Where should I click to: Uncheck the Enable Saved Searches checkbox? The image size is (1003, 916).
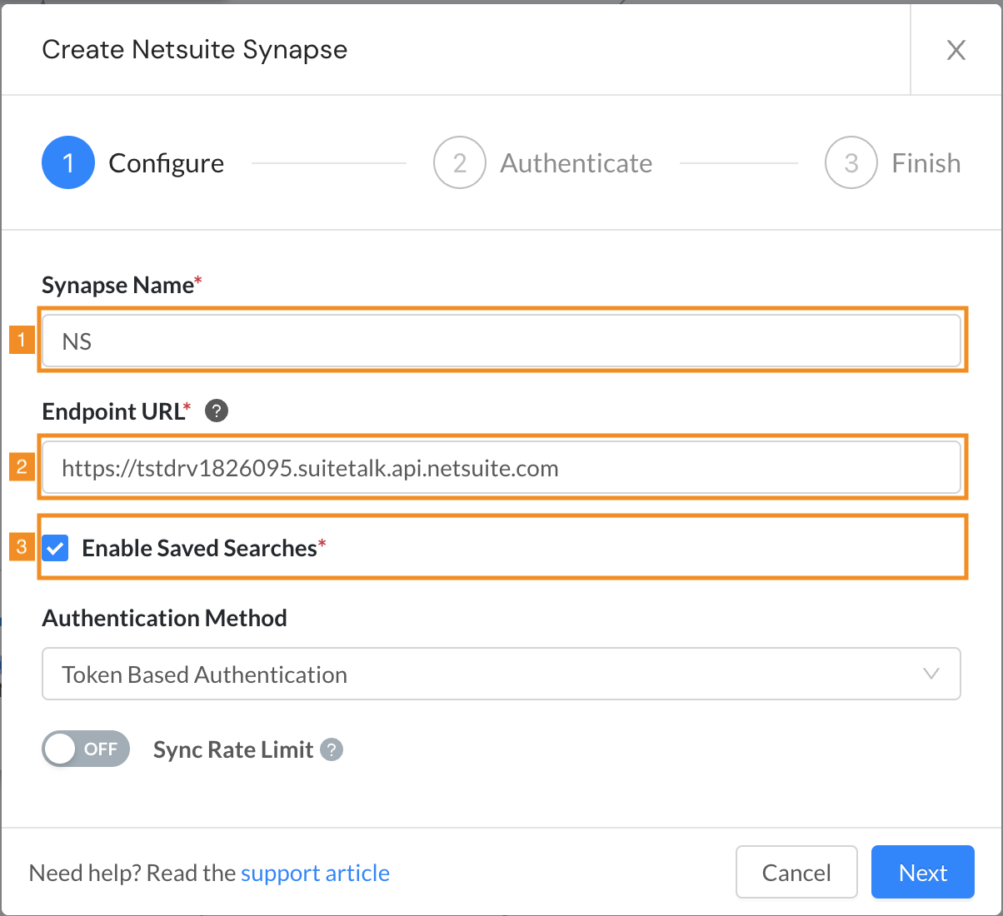pyautogui.click(x=56, y=548)
